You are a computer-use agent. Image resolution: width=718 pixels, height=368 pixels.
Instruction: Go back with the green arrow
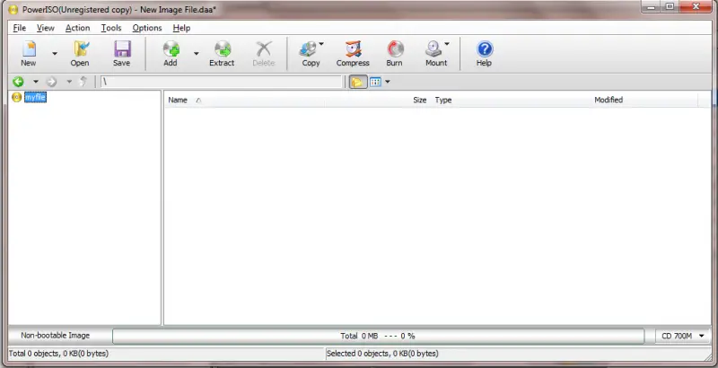[18, 82]
